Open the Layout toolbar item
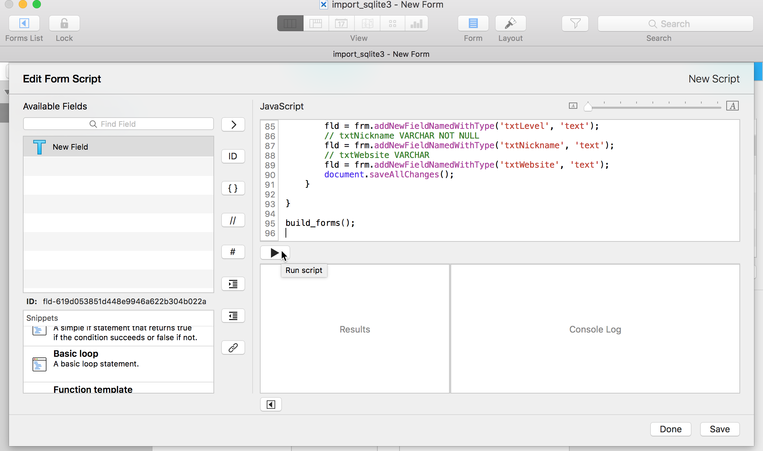This screenshot has width=763, height=451. coord(510,24)
